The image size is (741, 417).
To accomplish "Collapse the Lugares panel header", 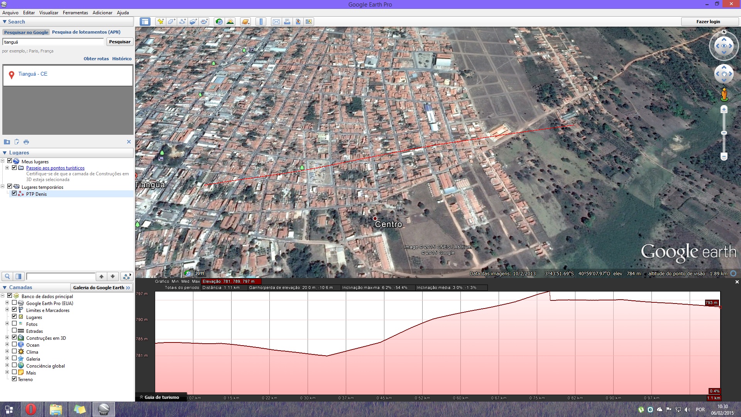I will click(5, 153).
